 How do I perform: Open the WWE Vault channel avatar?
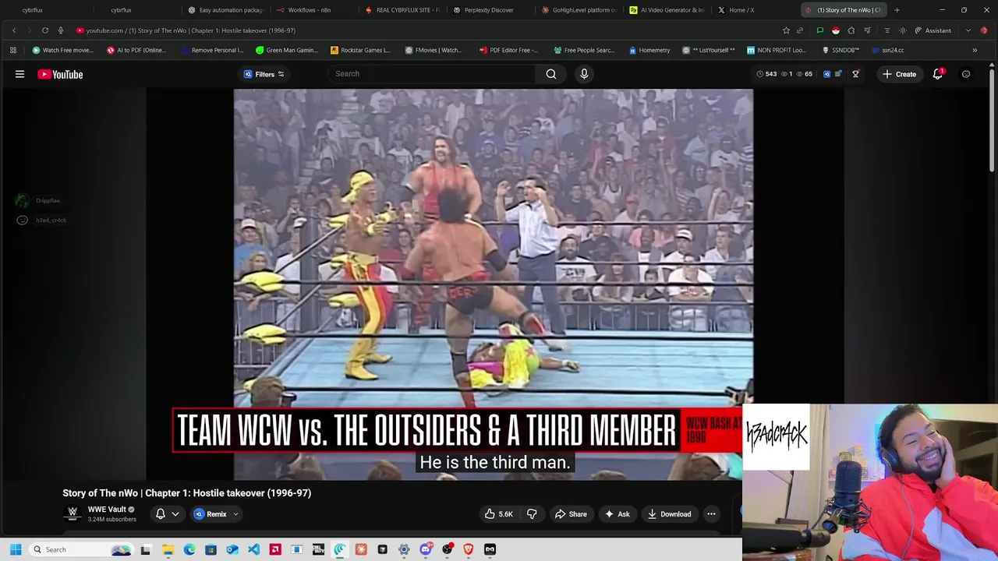73,513
